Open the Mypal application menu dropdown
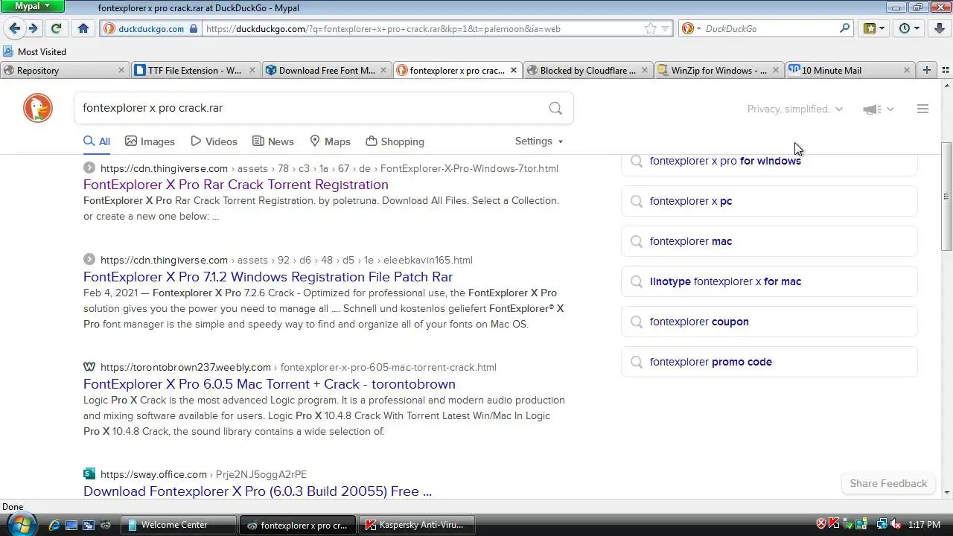953x536 pixels. (x=32, y=6)
